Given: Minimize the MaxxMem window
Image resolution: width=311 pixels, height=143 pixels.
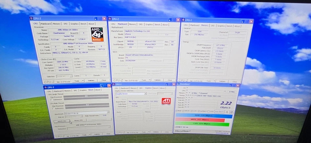Looking at the screenshot, I should (230, 85).
